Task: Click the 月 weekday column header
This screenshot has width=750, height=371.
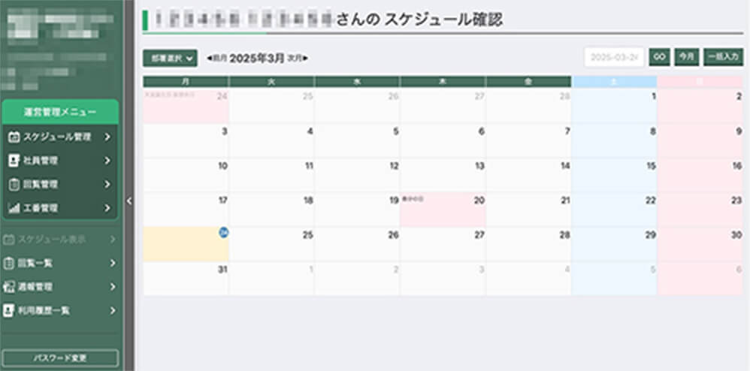Action: 186,82
